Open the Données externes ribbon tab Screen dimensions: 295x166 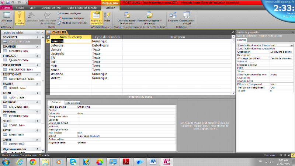tap(51, 7)
